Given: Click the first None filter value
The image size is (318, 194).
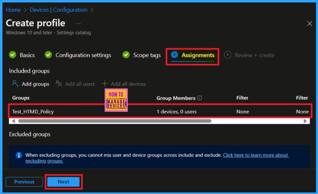Looking at the screenshot, I should tap(243, 112).
